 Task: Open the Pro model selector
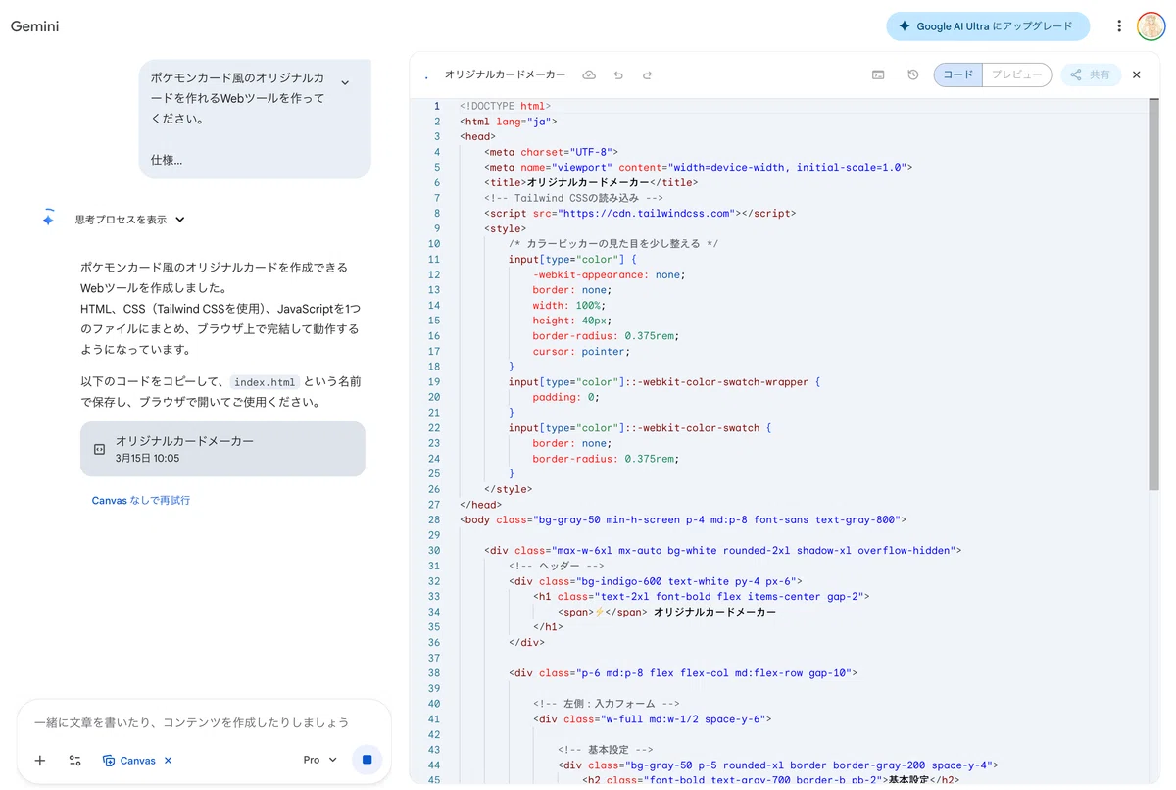point(320,760)
